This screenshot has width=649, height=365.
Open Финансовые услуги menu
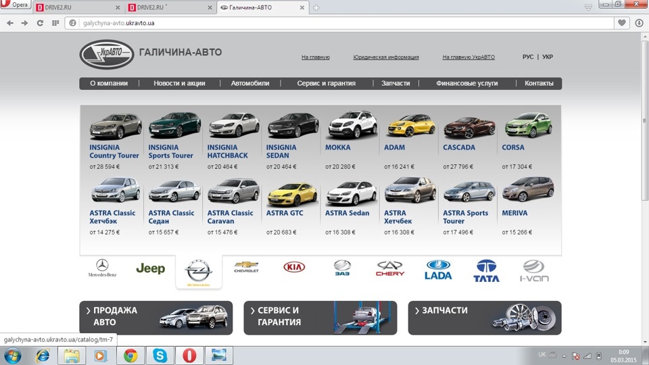[467, 83]
